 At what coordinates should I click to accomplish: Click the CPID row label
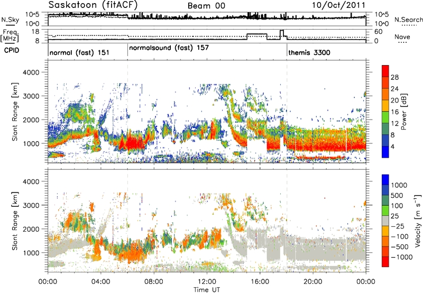point(12,50)
